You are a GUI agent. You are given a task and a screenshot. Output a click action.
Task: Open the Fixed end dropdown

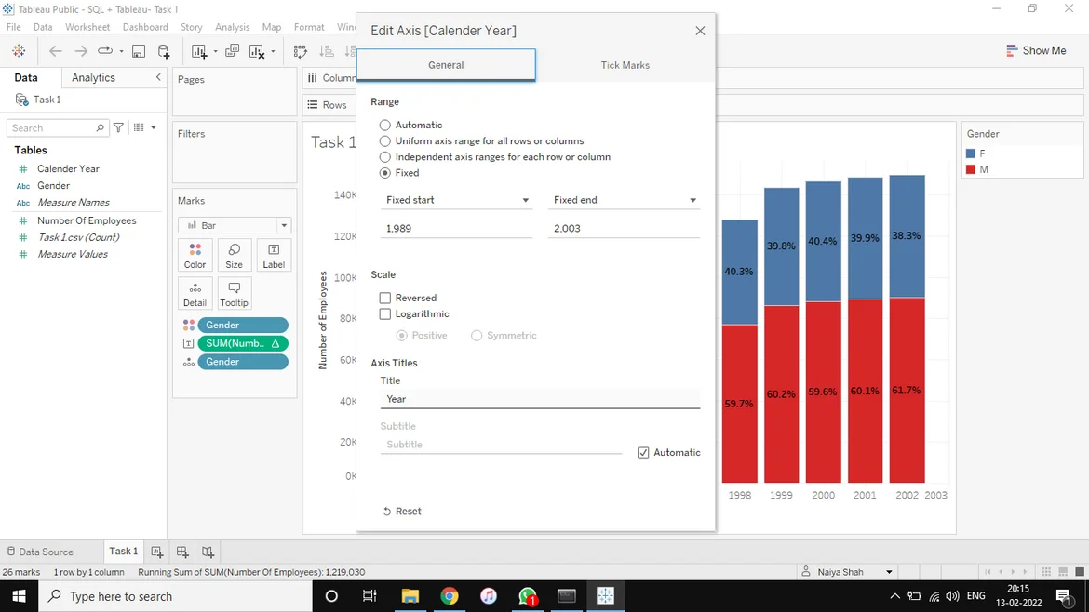pyautogui.click(x=625, y=200)
